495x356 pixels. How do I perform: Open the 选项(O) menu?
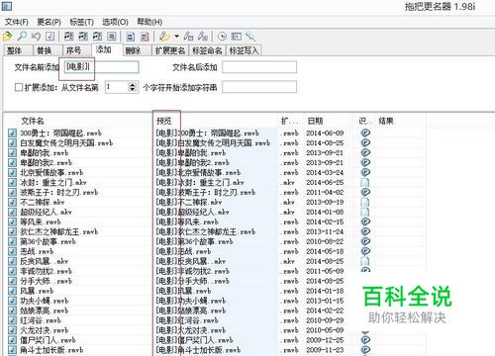[x=115, y=22]
